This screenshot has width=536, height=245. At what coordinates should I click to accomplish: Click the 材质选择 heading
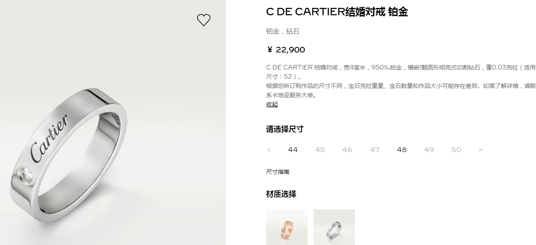281,194
